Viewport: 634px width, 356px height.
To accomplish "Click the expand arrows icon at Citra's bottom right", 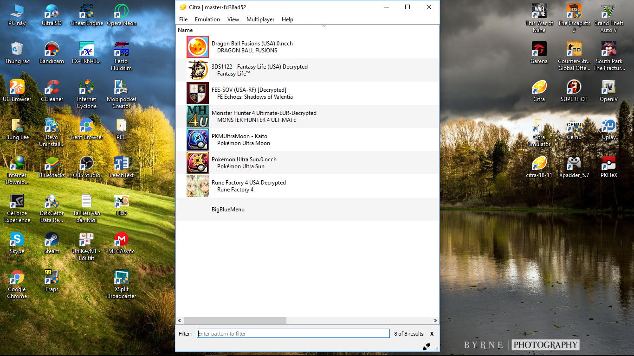I will tap(427, 346).
